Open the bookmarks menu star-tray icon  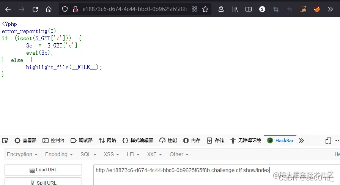coord(221,9)
